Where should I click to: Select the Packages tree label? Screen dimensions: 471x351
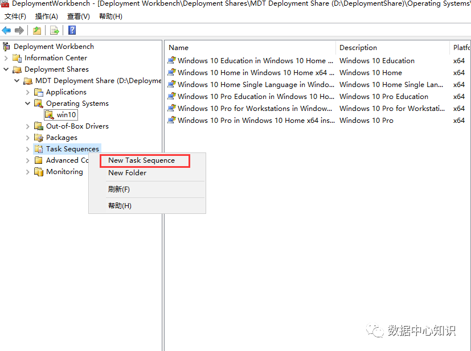tap(62, 138)
